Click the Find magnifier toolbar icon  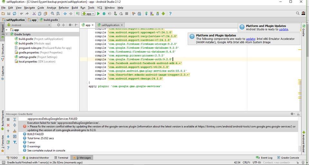point(52,14)
